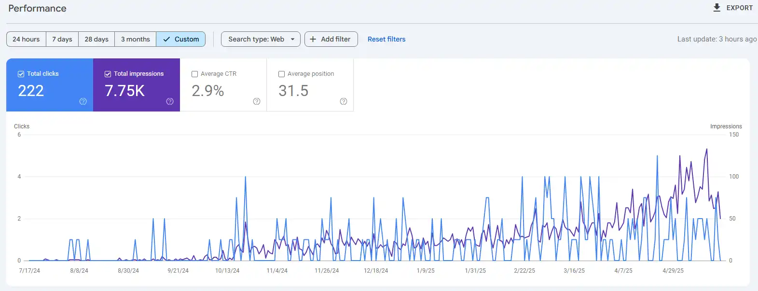The width and height of the screenshot is (758, 291).
Task: Switch to the 3 months range
Action: pos(136,39)
